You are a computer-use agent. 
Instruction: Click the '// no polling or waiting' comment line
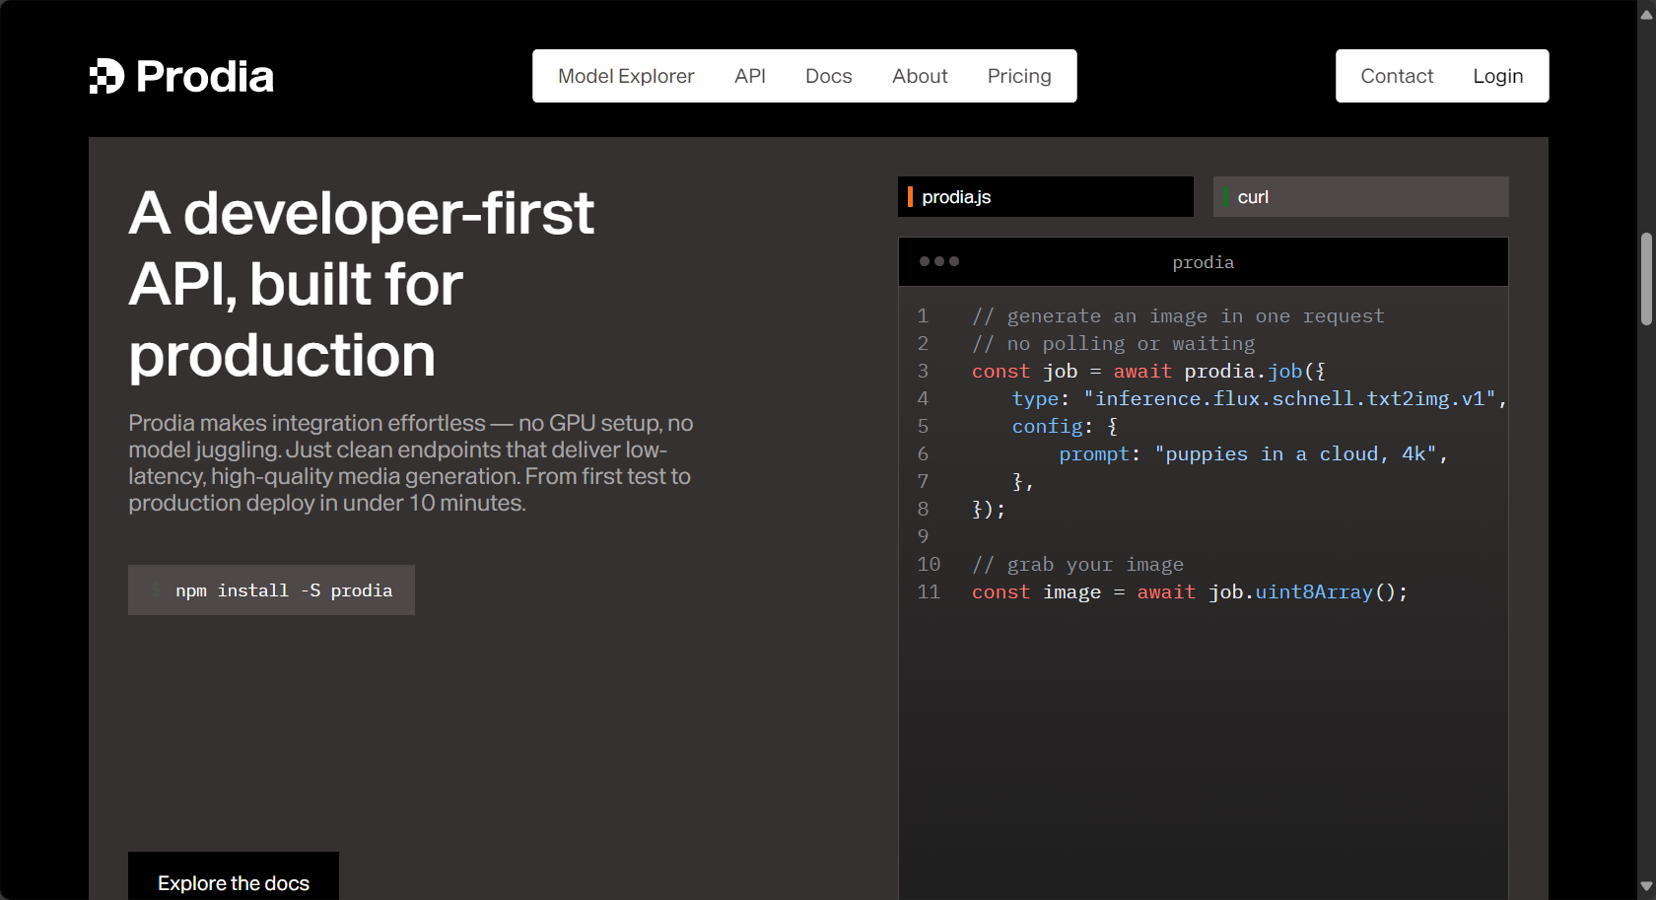tap(1114, 344)
